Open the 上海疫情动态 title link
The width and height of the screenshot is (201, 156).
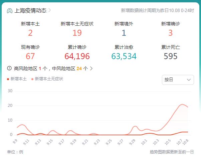pos(30,10)
